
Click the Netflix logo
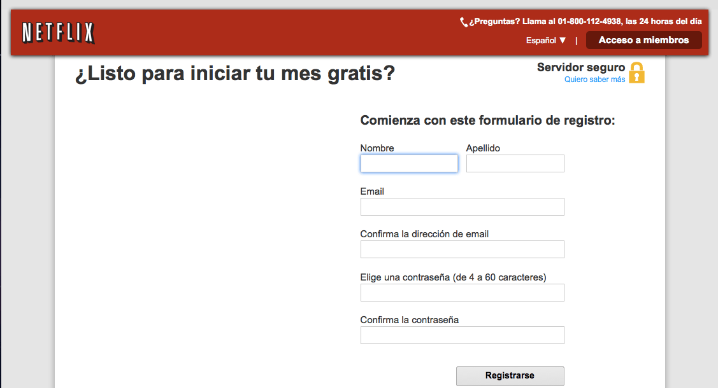pos(58,32)
